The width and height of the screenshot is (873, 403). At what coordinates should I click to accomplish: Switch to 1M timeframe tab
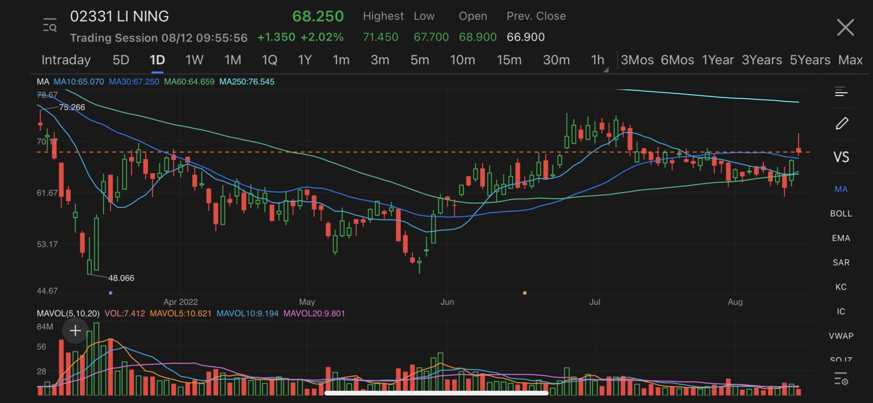[232, 60]
